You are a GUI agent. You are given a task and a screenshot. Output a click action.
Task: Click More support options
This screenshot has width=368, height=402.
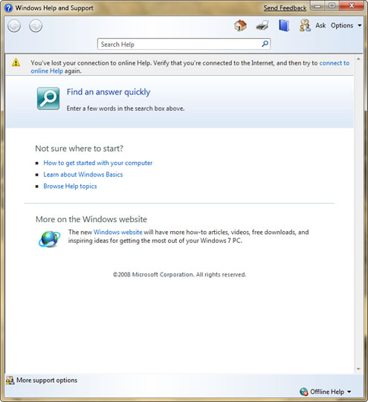tap(47, 380)
